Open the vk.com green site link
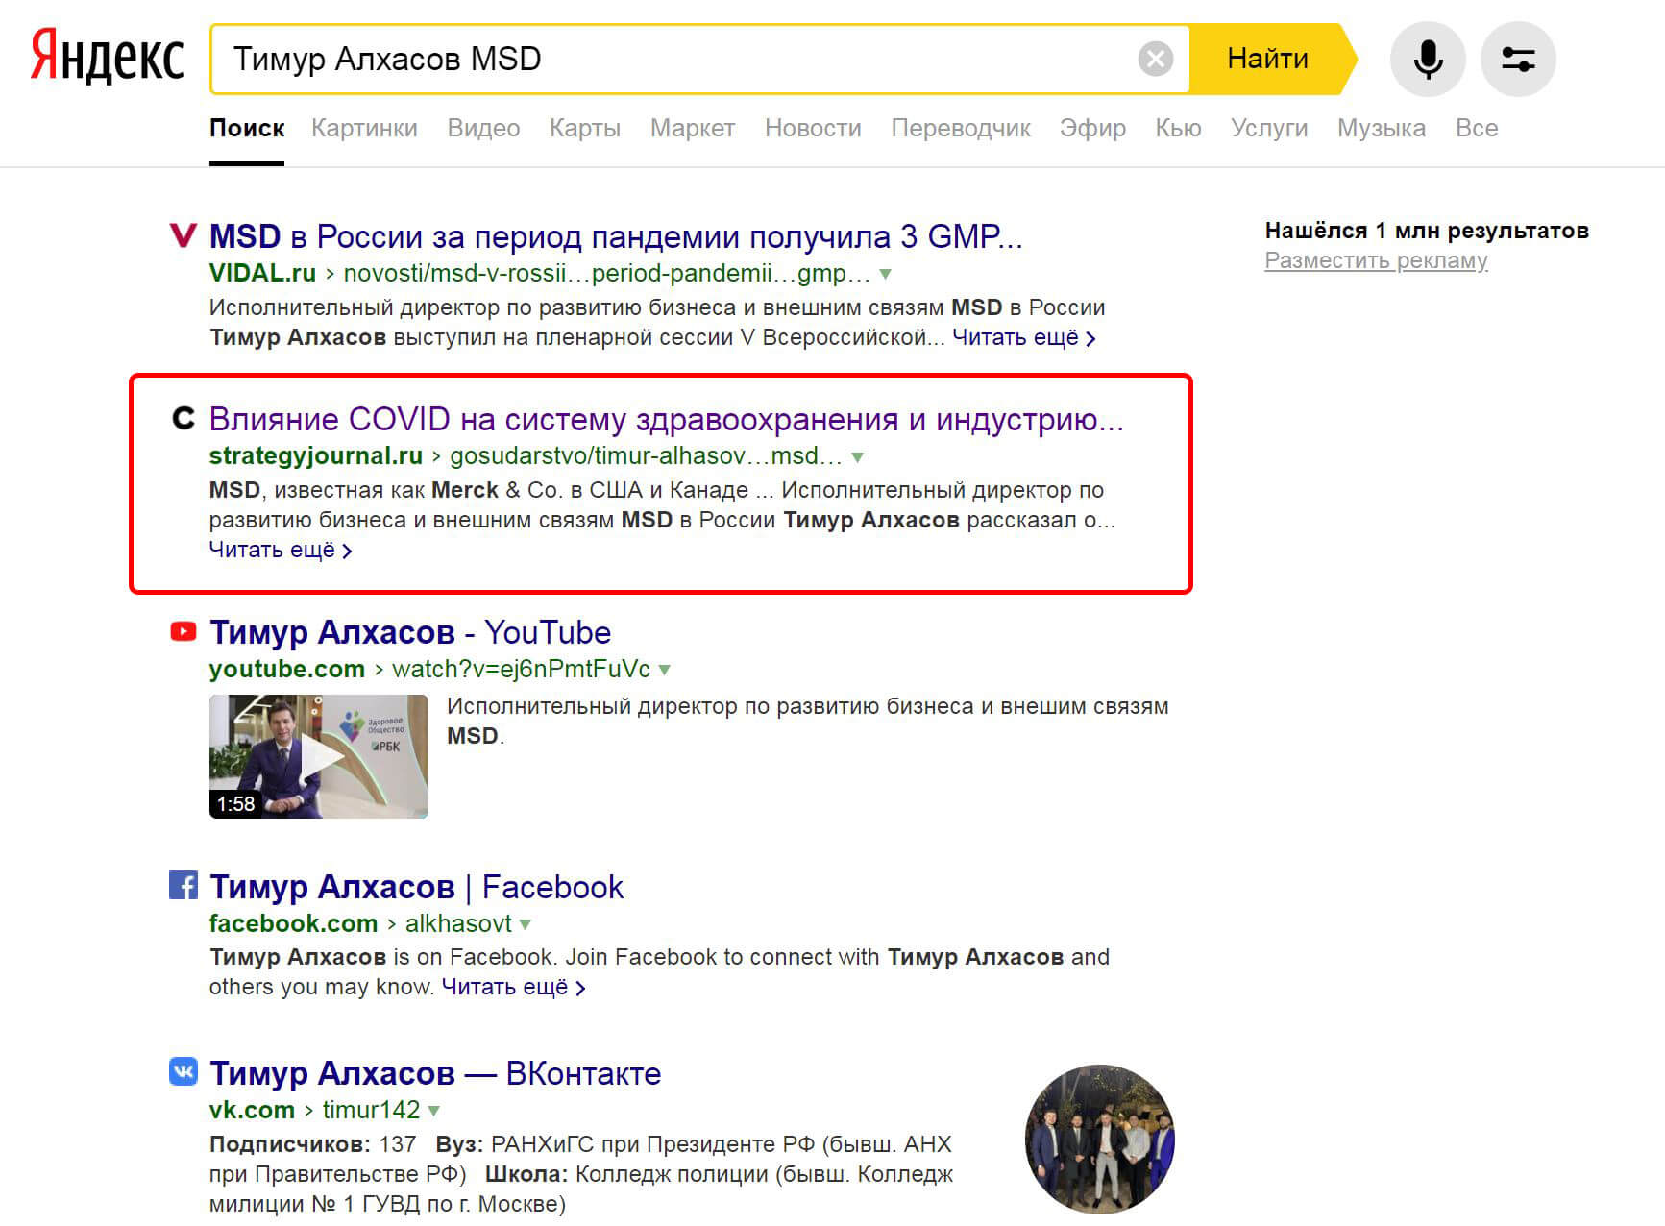The height and width of the screenshot is (1226, 1665). click(252, 1110)
